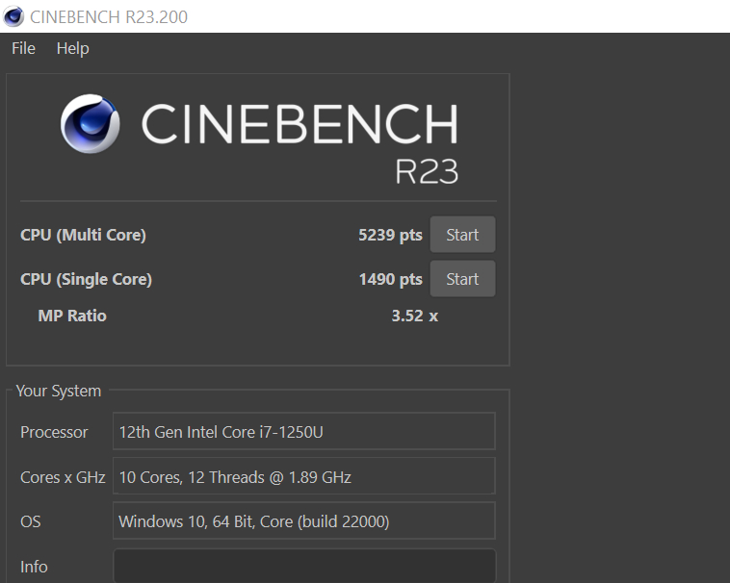Click the Cinebench app icon in title bar
The width and height of the screenshot is (730, 583).
13,16
